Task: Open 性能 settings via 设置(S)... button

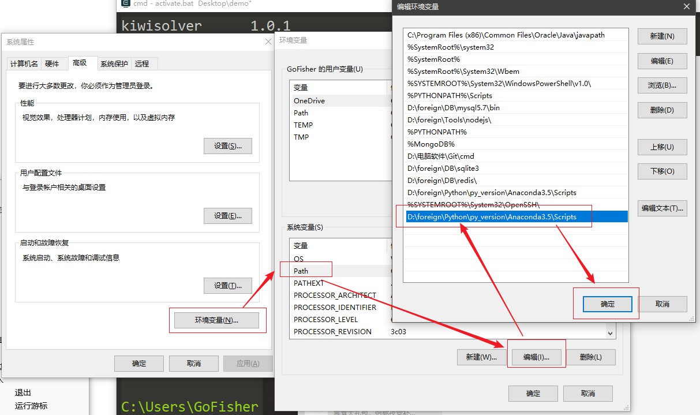Action: pyautogui.click(x=227, y=146)
